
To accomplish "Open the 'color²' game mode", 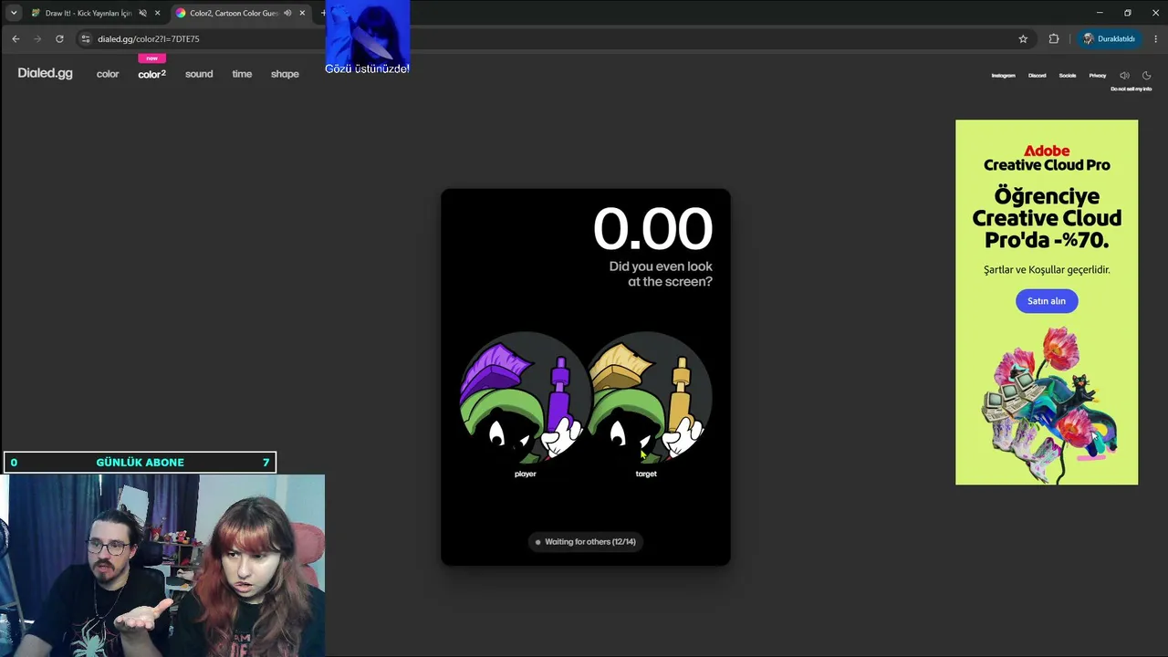I will 151,74.
